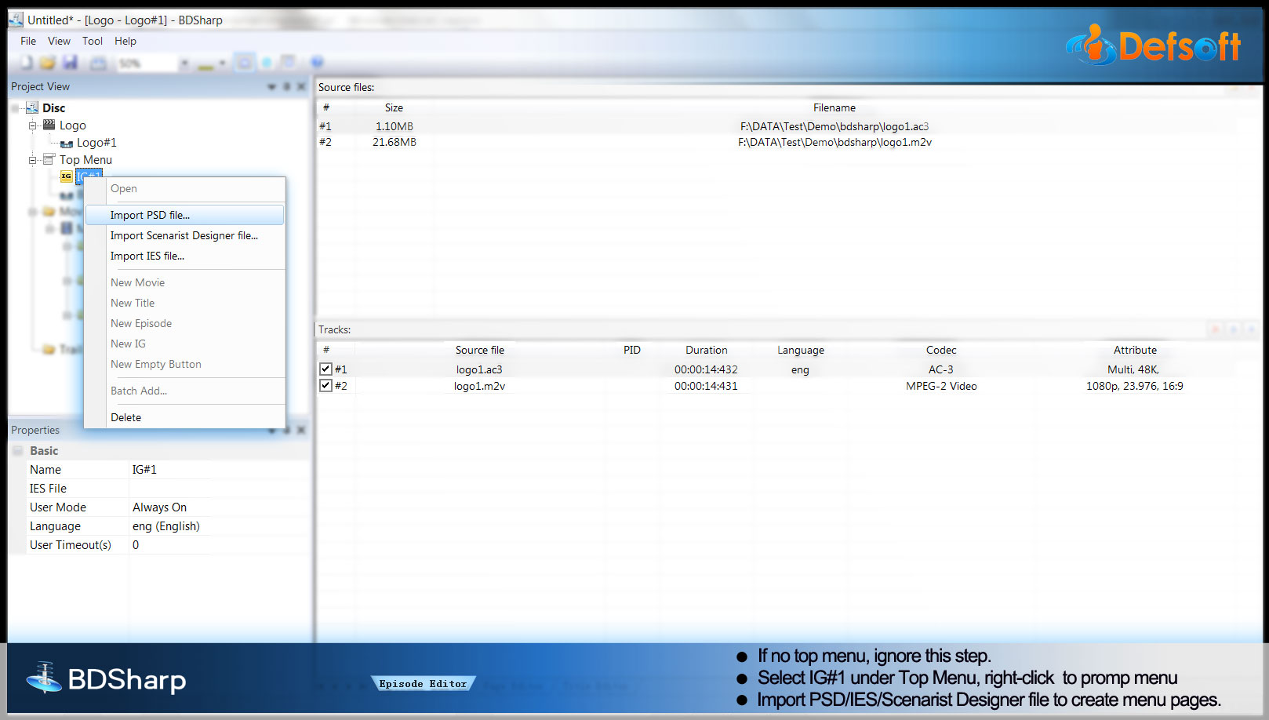The width and height of the screenshot is (1269, 720).
Task: Click the User Timeout(s) value 0
Action: tap(170, 545)
